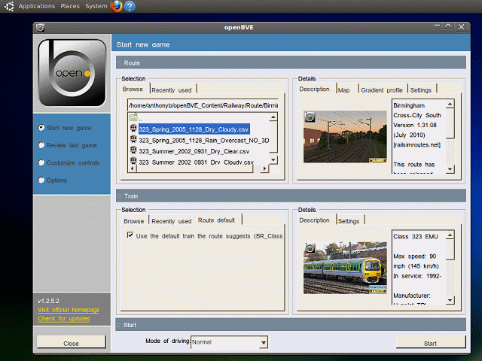Screen dimensions: 482x361
Task: Click the Class 323 train preview image
Action: (x=345, y=268)
